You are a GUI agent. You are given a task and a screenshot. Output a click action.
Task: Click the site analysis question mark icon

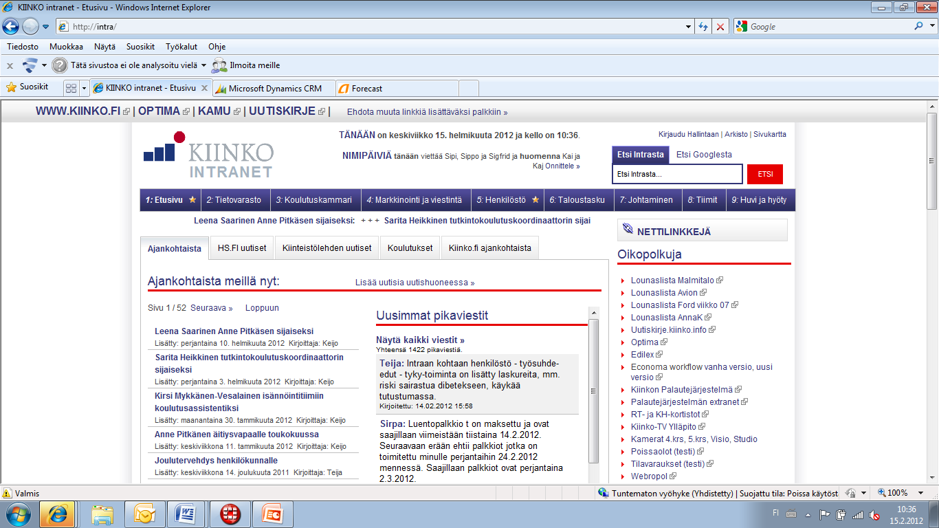(x=60, y=65)
